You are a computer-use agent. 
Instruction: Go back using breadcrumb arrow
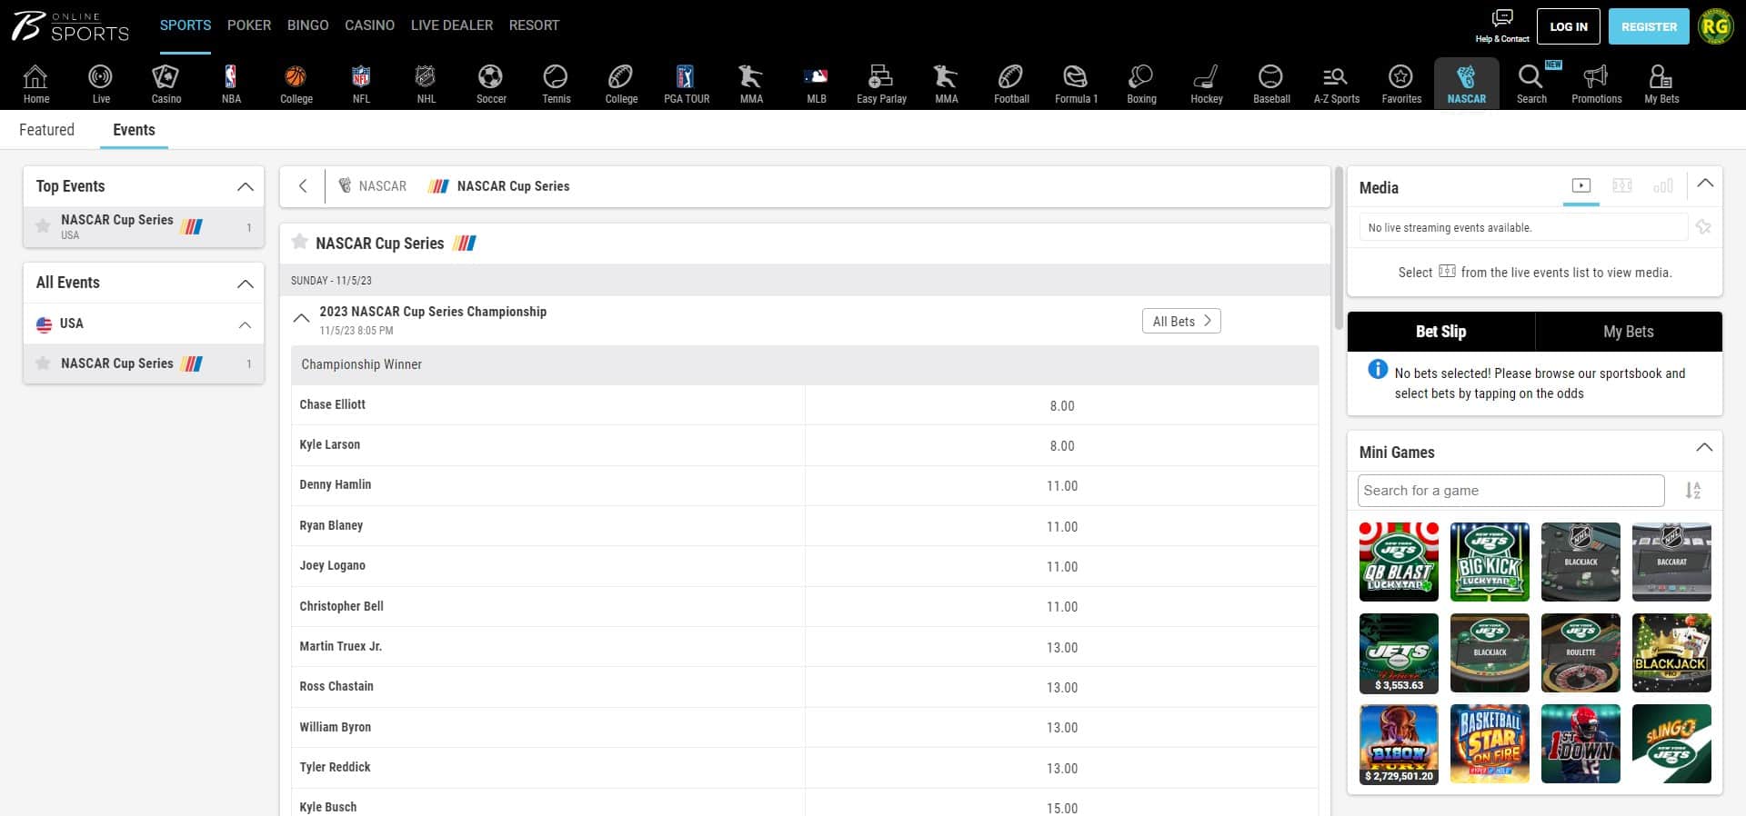click(x=303, y=186)
